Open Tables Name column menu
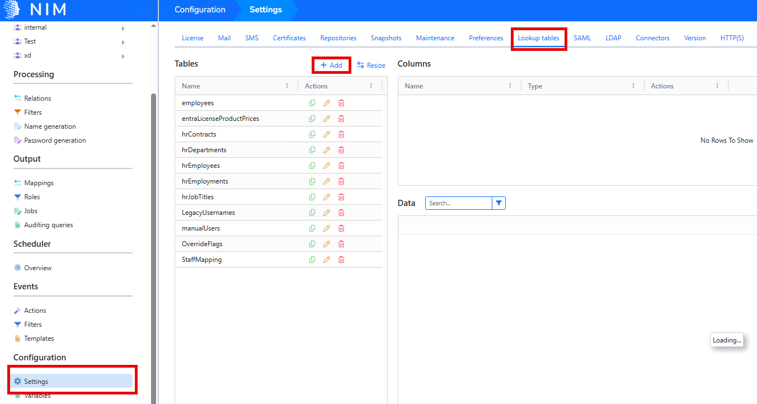This screenshot has width=757, height=404. (287, 86)
